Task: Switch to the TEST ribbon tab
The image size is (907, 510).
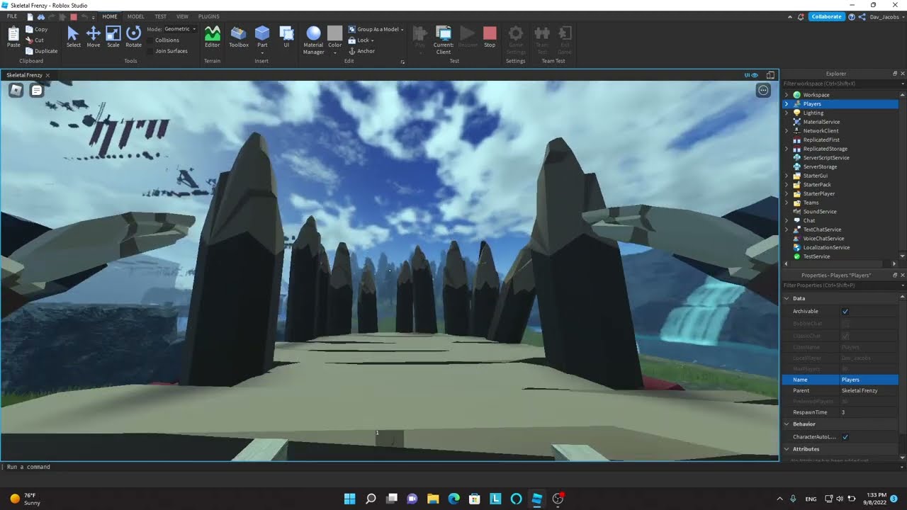Action: pyautogui.click(x=161, y=16)
